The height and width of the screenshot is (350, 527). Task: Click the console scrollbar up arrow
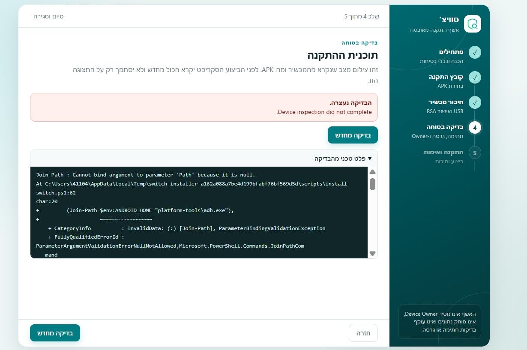tap(372, 172)
